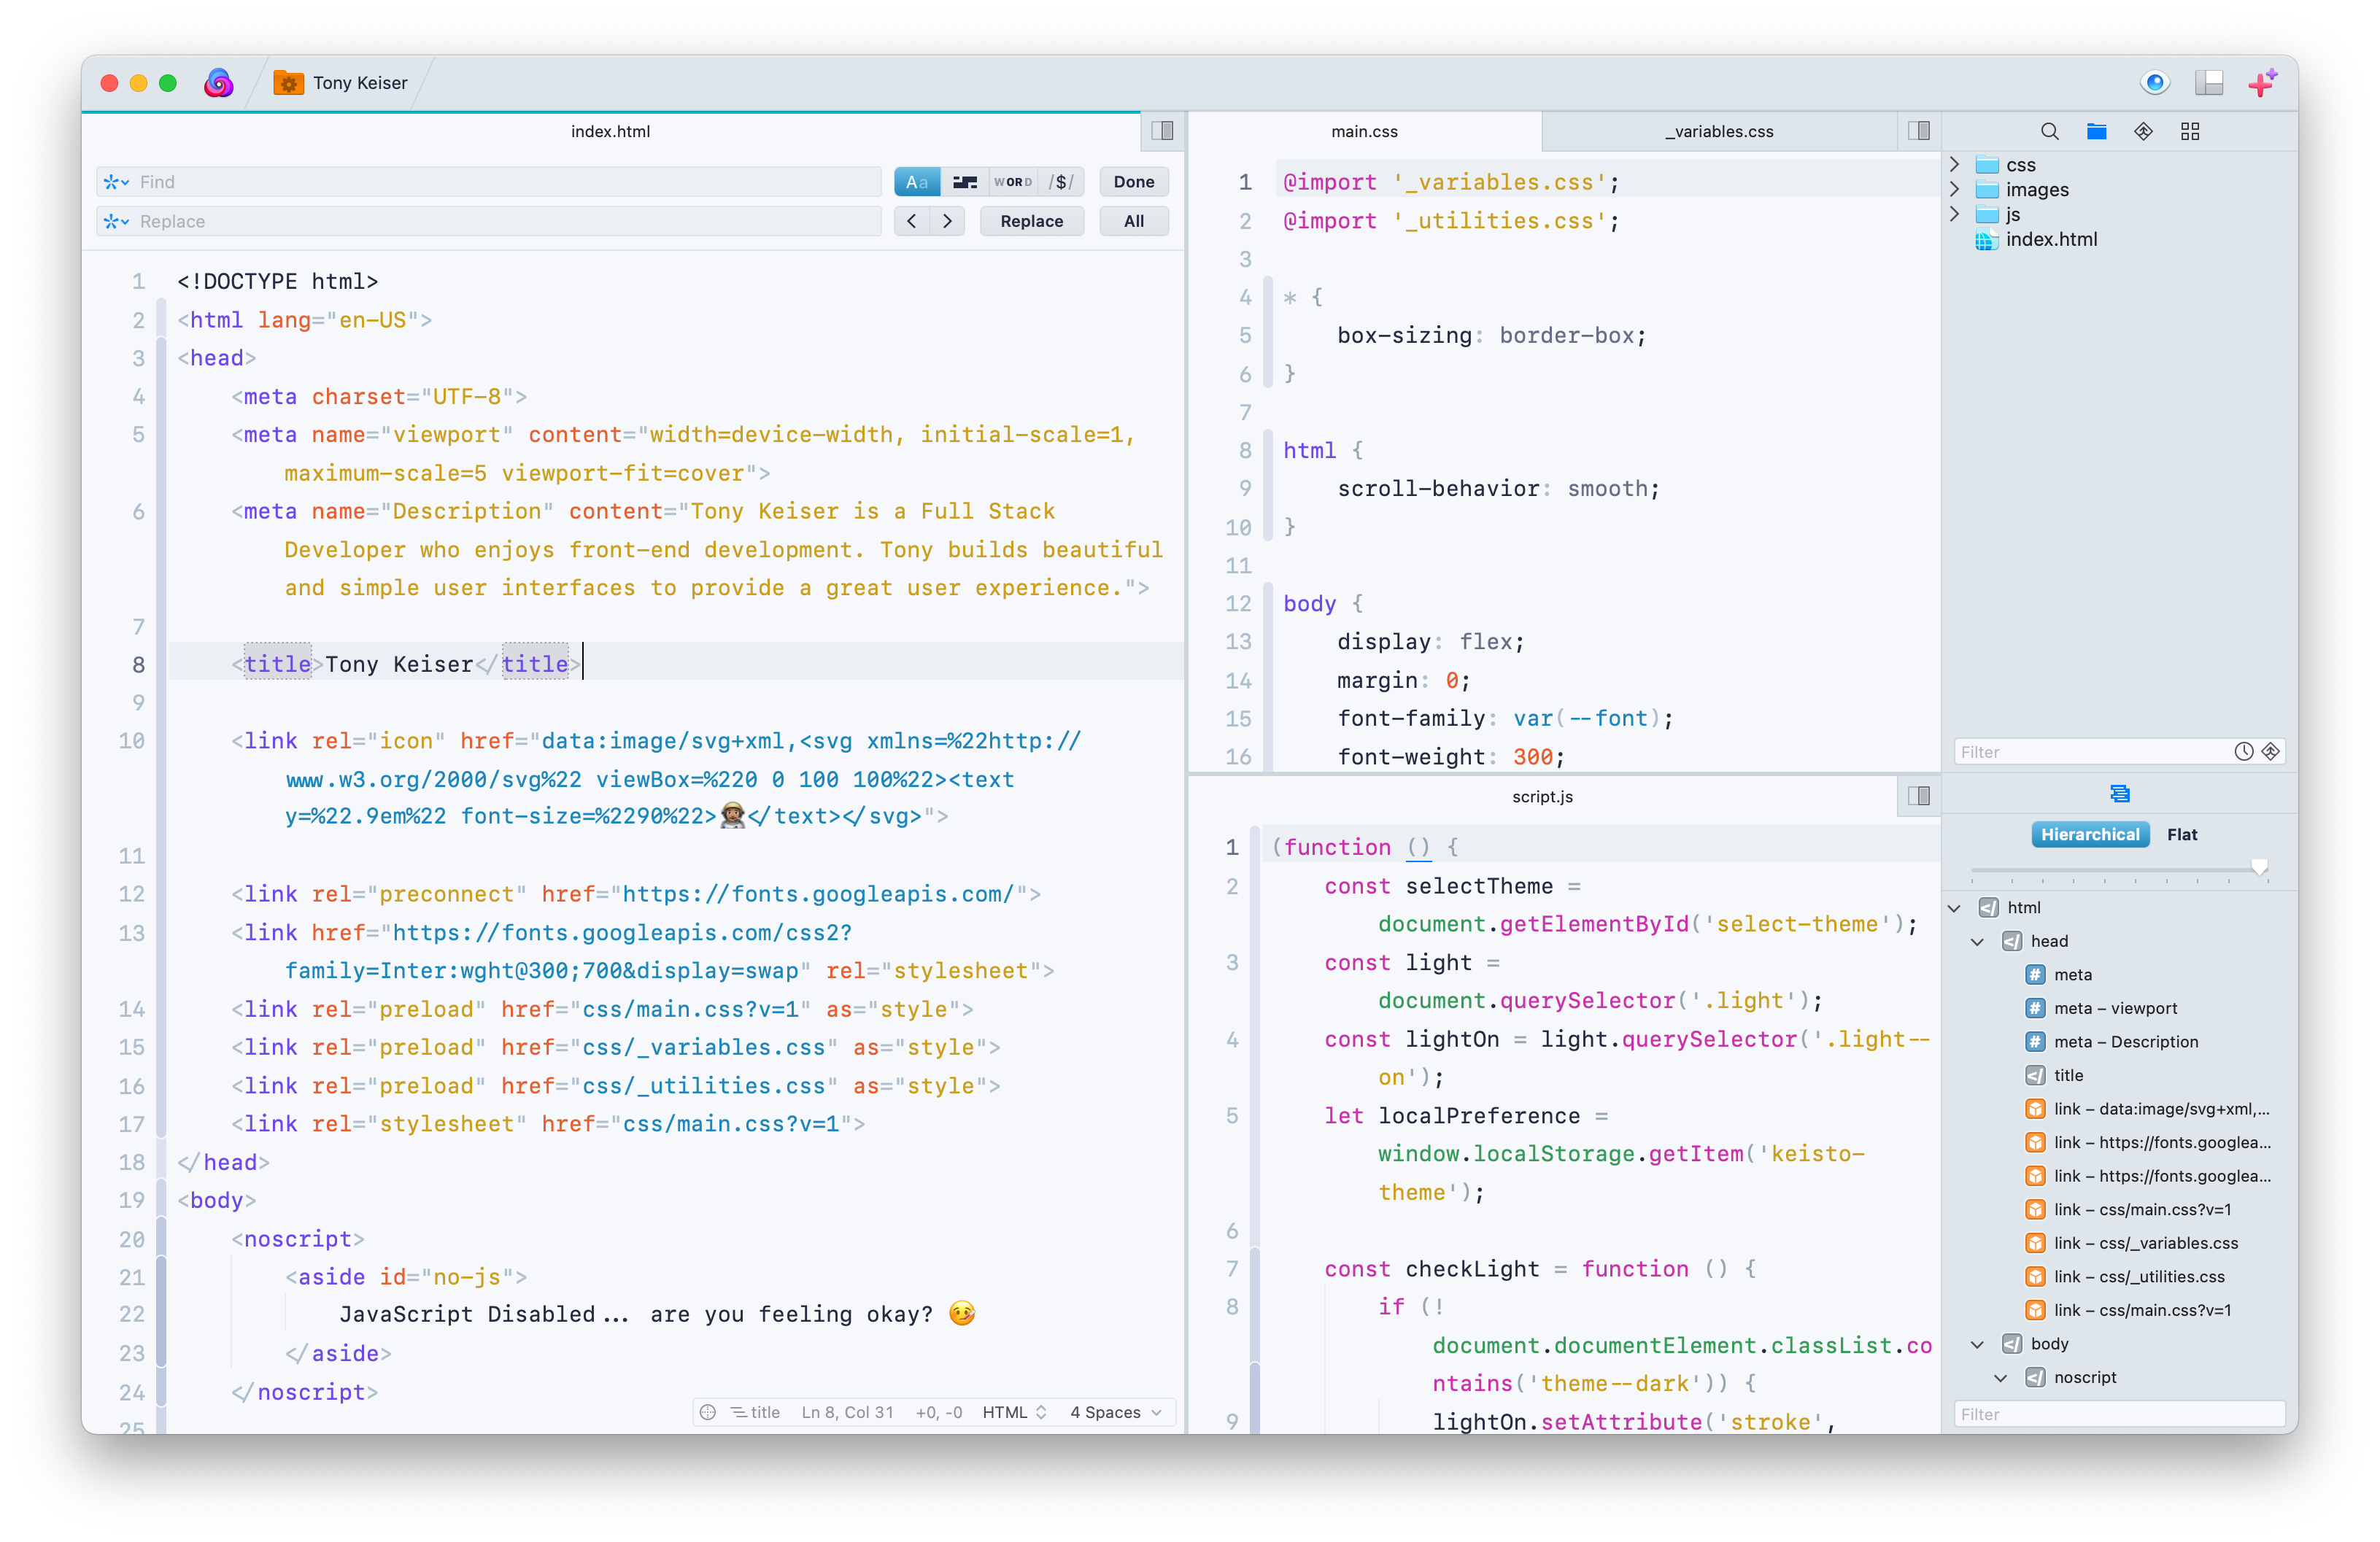2380x1542 pixels.
Task: Expand the css folder
Action: click(1955, 165)
